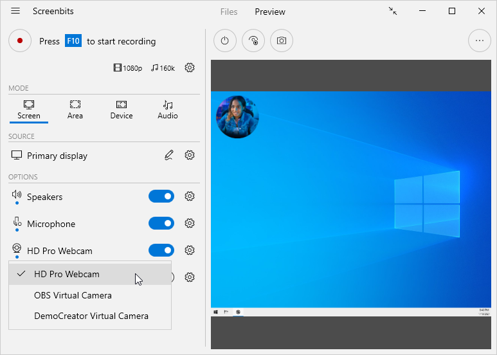This screenshot has width=497, height=355.
Task: Select Area recording mode
Action: (x=75, y=111)
